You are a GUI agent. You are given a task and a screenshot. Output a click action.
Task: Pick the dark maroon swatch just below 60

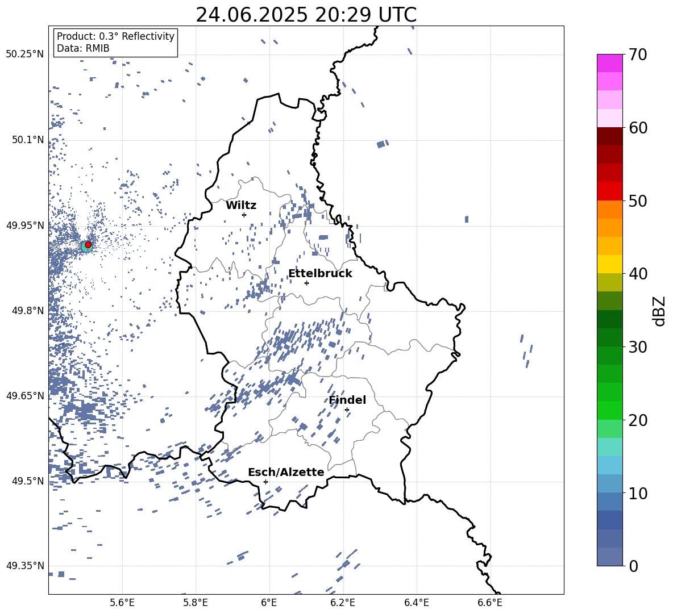point(609,137)
